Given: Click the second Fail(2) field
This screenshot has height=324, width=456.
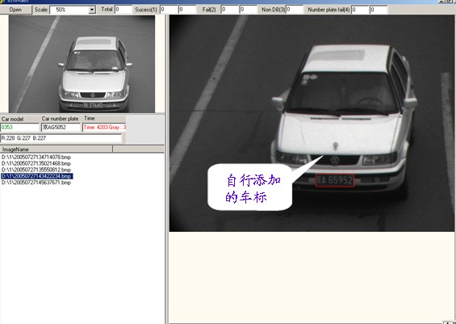Looking at the screenshot, I should coord(249,10).
